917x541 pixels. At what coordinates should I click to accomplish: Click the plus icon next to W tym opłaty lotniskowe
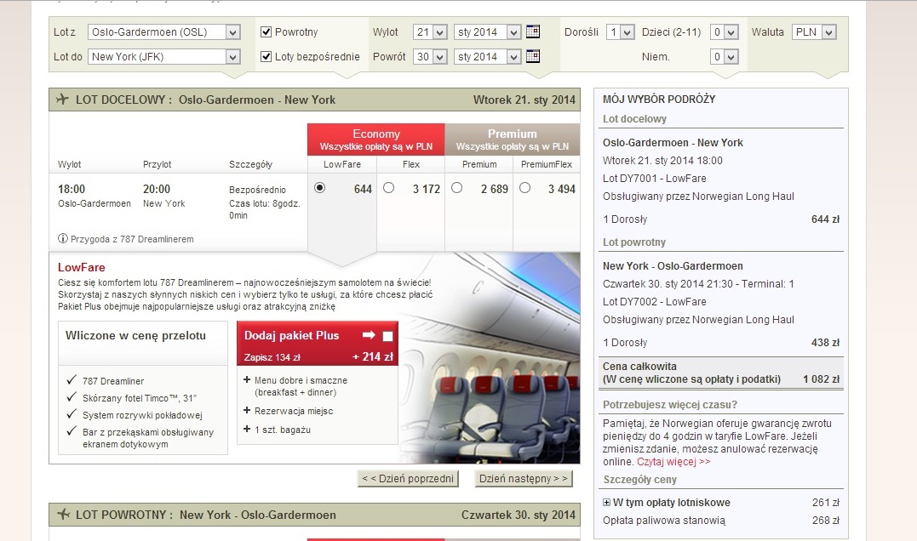click(x=606, y=503)
